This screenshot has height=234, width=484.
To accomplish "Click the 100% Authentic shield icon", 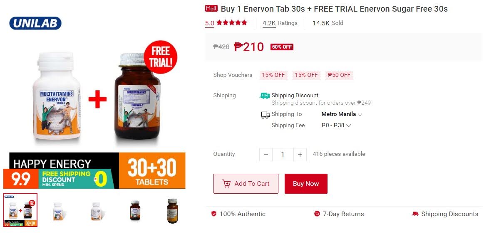I will tap(213, 214).
